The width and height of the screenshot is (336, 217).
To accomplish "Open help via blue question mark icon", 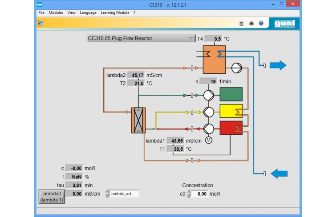I will (261, 23).
